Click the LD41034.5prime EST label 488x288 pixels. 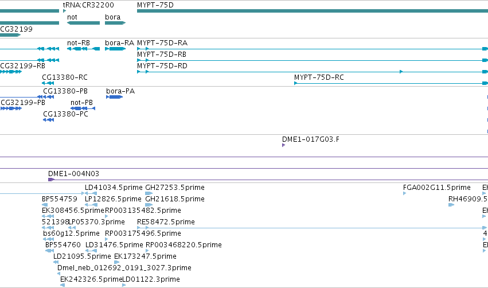(114, 188)
